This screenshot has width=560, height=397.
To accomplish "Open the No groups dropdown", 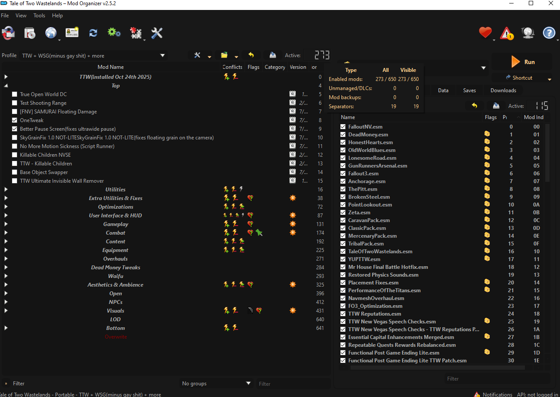I will (x=216, y=384).
